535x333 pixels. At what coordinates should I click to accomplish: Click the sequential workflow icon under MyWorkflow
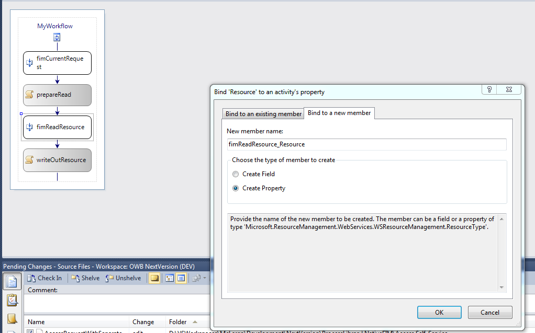(x=57, y=37)
